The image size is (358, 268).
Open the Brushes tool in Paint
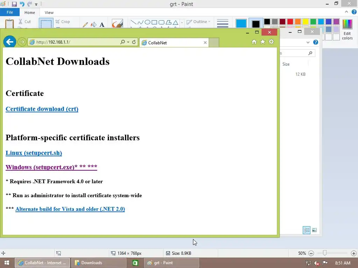pyautogui.click(x=117, y=23)
